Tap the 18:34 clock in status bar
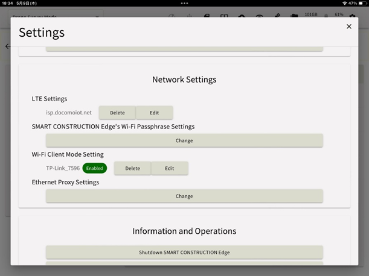Viewport: 369px width, 276px height. pyautogui.click(x=7, y=3)
